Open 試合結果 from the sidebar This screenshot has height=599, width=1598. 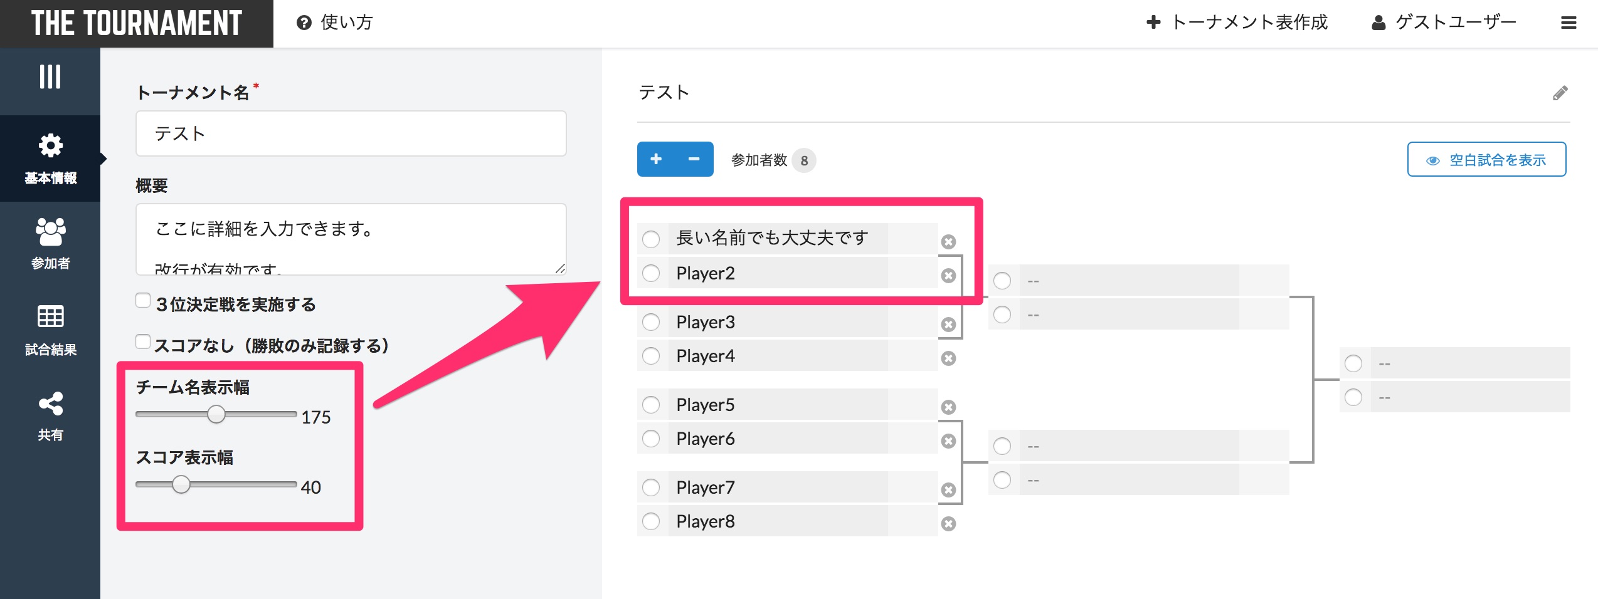coord(50,328)
